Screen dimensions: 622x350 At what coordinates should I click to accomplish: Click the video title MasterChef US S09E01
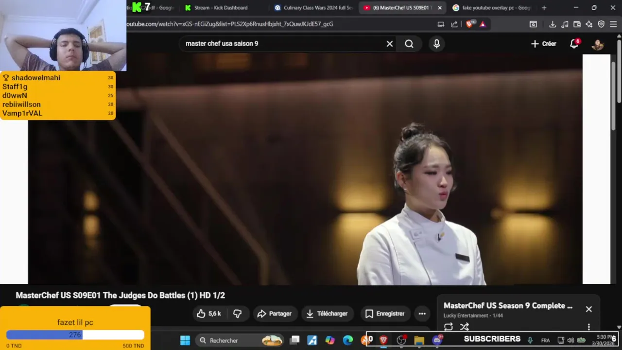pyautogui.click(x=120, y=295)
